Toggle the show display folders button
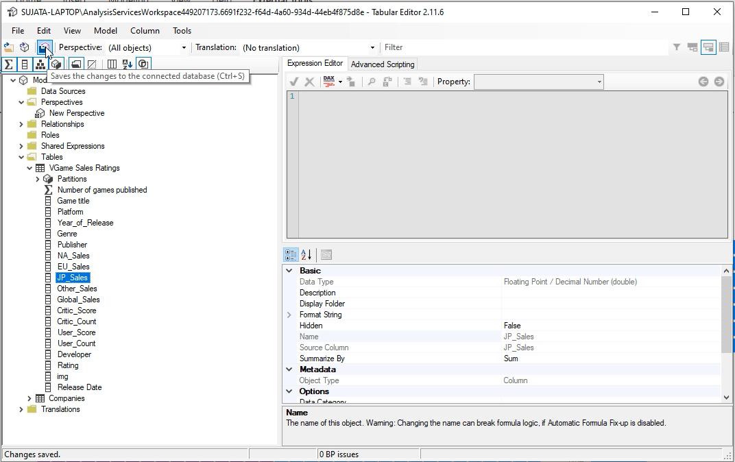The height and width of the screenshot is (462, 735). click(76, 64)
